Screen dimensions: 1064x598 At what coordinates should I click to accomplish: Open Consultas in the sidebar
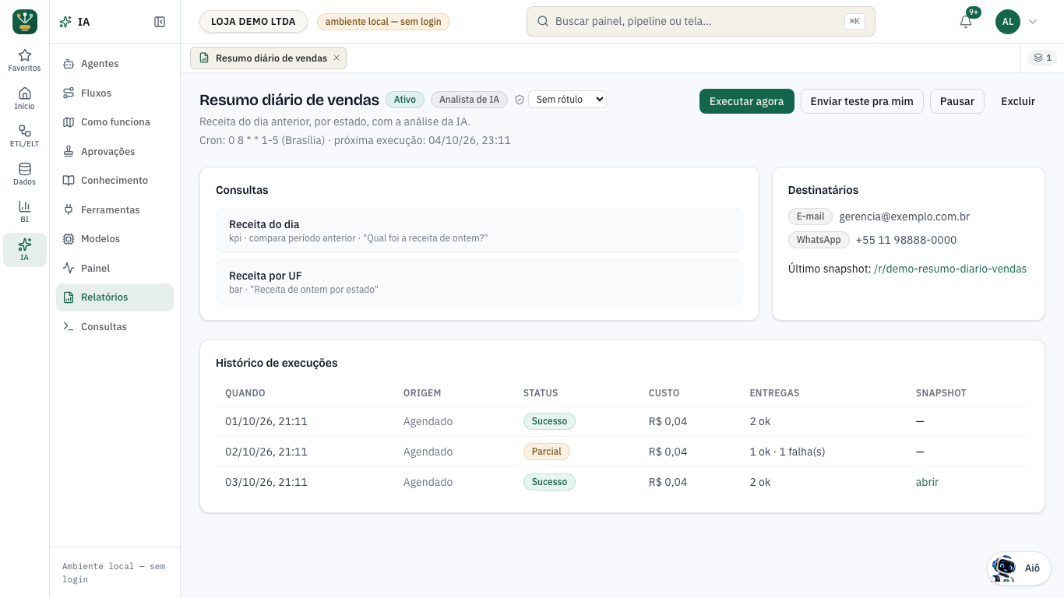coord(115,326)
